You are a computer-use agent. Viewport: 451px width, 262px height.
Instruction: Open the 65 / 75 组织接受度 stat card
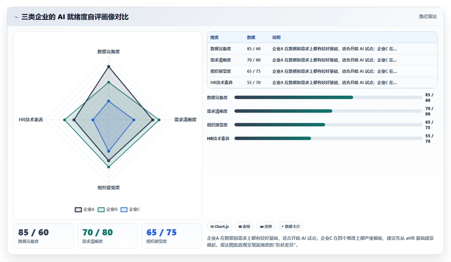[172, 236]
